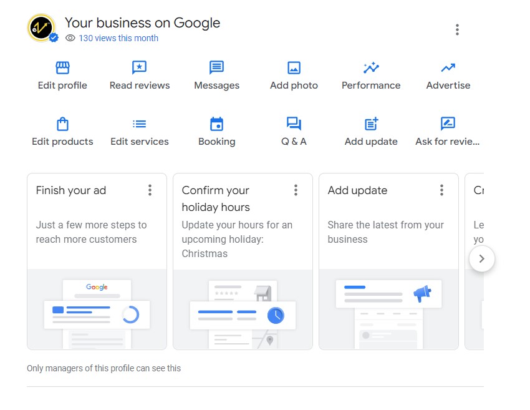Open the business profile three-dot menu
Screen dimensions: 530x410
457,29
